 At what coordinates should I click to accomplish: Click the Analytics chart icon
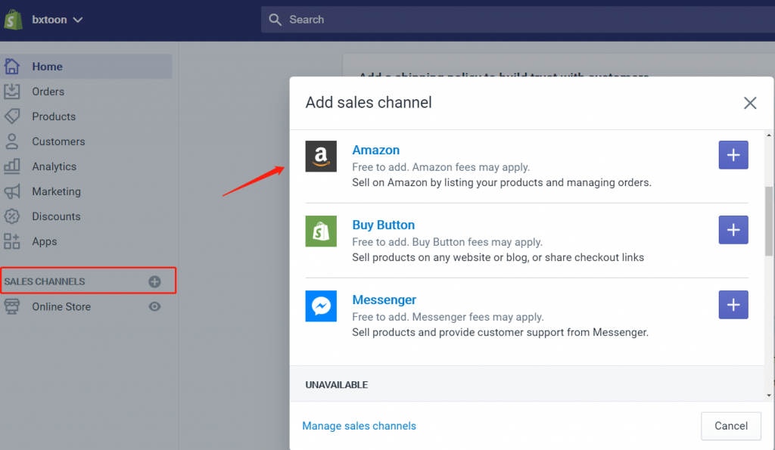tap(12, 166)
